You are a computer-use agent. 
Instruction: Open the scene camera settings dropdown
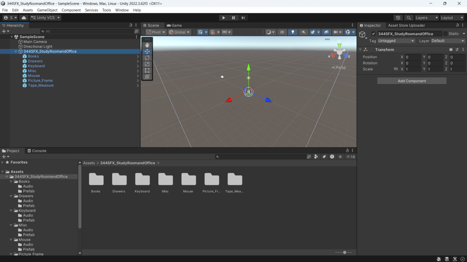pyautogui.click(x=337, y=32)
